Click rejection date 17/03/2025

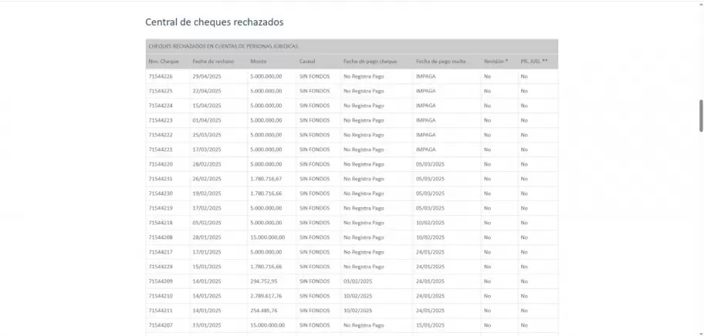click(207, 150)
